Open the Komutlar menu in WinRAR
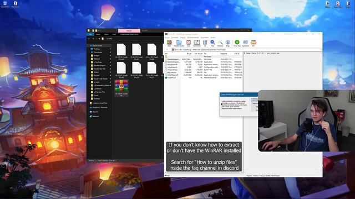Image resolution: width=355 pixels, height=199 pixels. coord(175,38)
